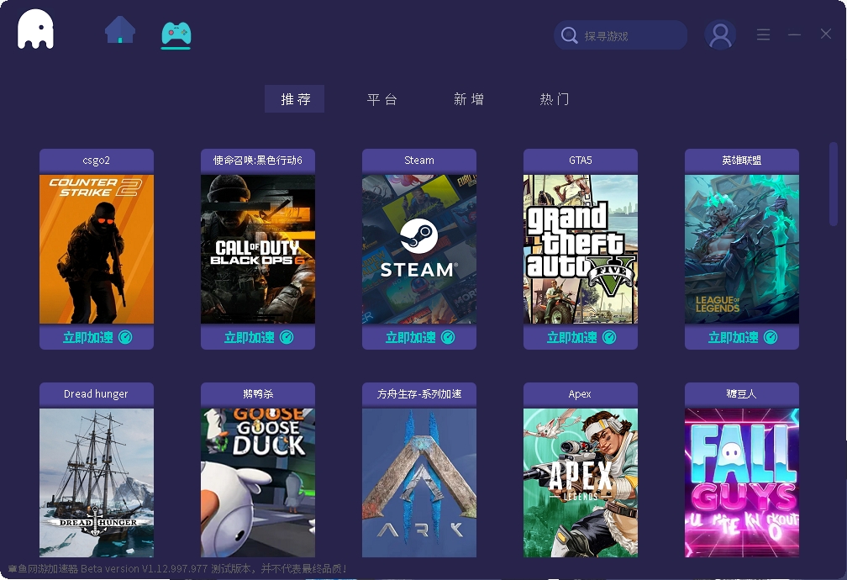Open the Goose Goose Duck cover
847x580 pixels.
[x=258, y=482]
